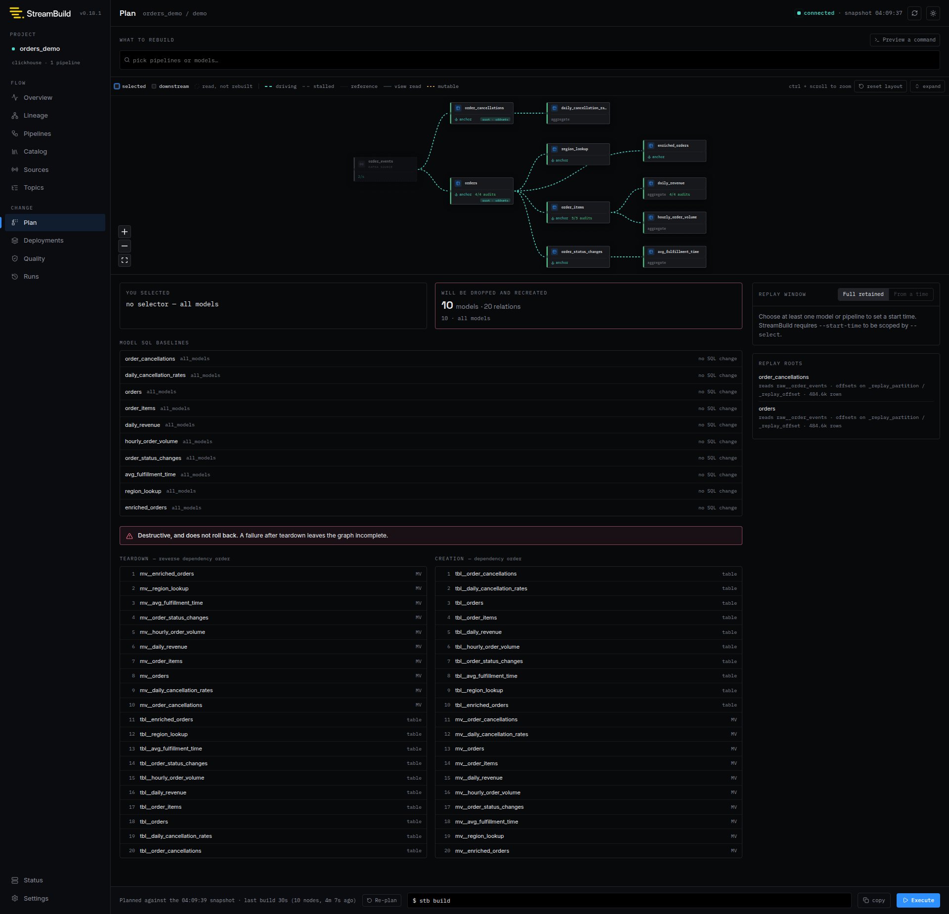
Task: Select the order_events source node
Action: pyautogui.click(x=386, y=169)
